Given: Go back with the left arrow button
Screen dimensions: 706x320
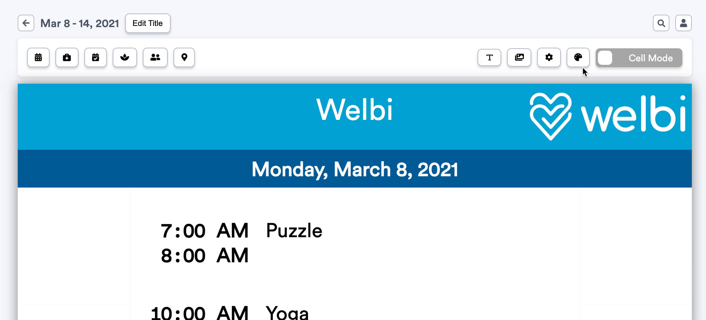Looking at the screenshot, I should pos(26,23).
